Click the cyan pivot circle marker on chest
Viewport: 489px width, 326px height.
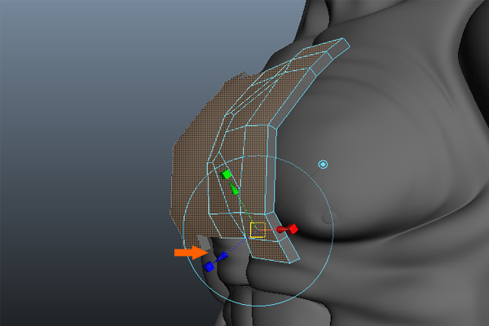[323, 164]
